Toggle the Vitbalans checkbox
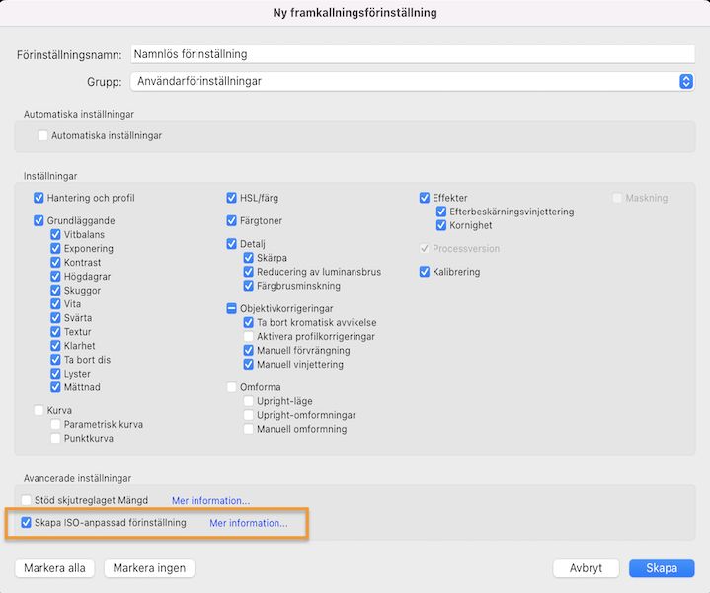 point(56,235)
